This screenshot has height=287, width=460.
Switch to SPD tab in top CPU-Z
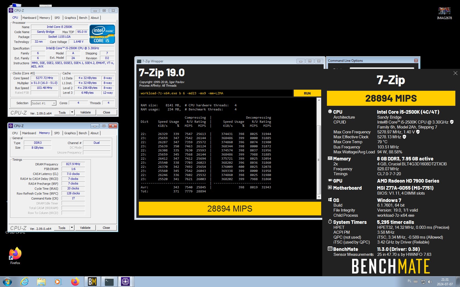57,18
